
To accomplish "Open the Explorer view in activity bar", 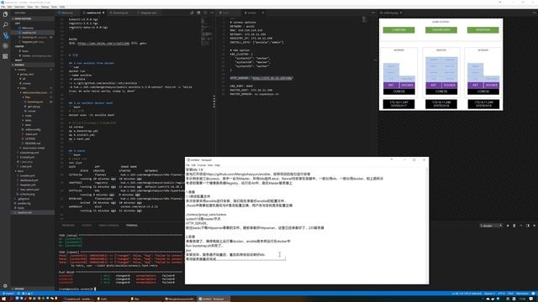I will pos(5,14).
